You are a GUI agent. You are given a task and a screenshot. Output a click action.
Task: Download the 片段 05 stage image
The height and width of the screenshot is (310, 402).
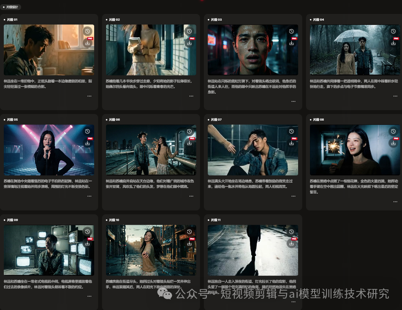click(87, 143)
